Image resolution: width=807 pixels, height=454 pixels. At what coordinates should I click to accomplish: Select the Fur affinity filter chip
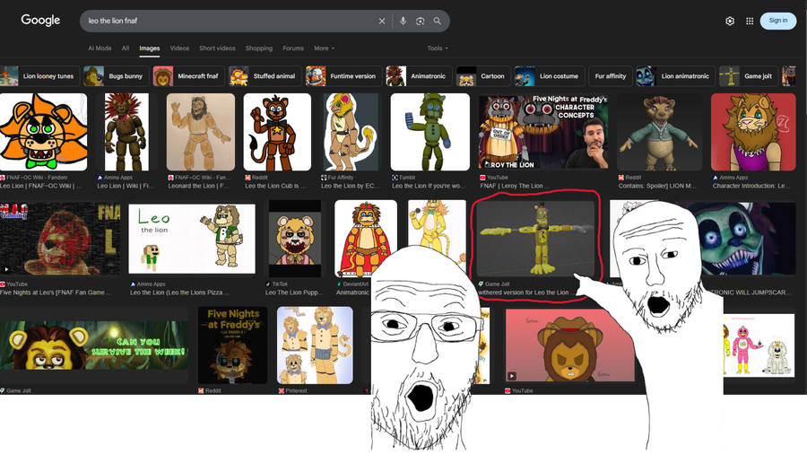point(611,76)
